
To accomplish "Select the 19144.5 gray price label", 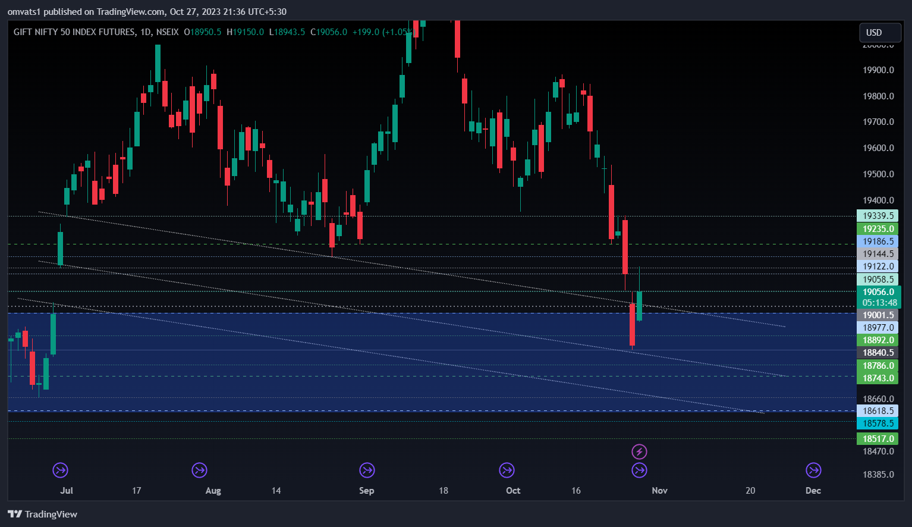I will (878, 254).
